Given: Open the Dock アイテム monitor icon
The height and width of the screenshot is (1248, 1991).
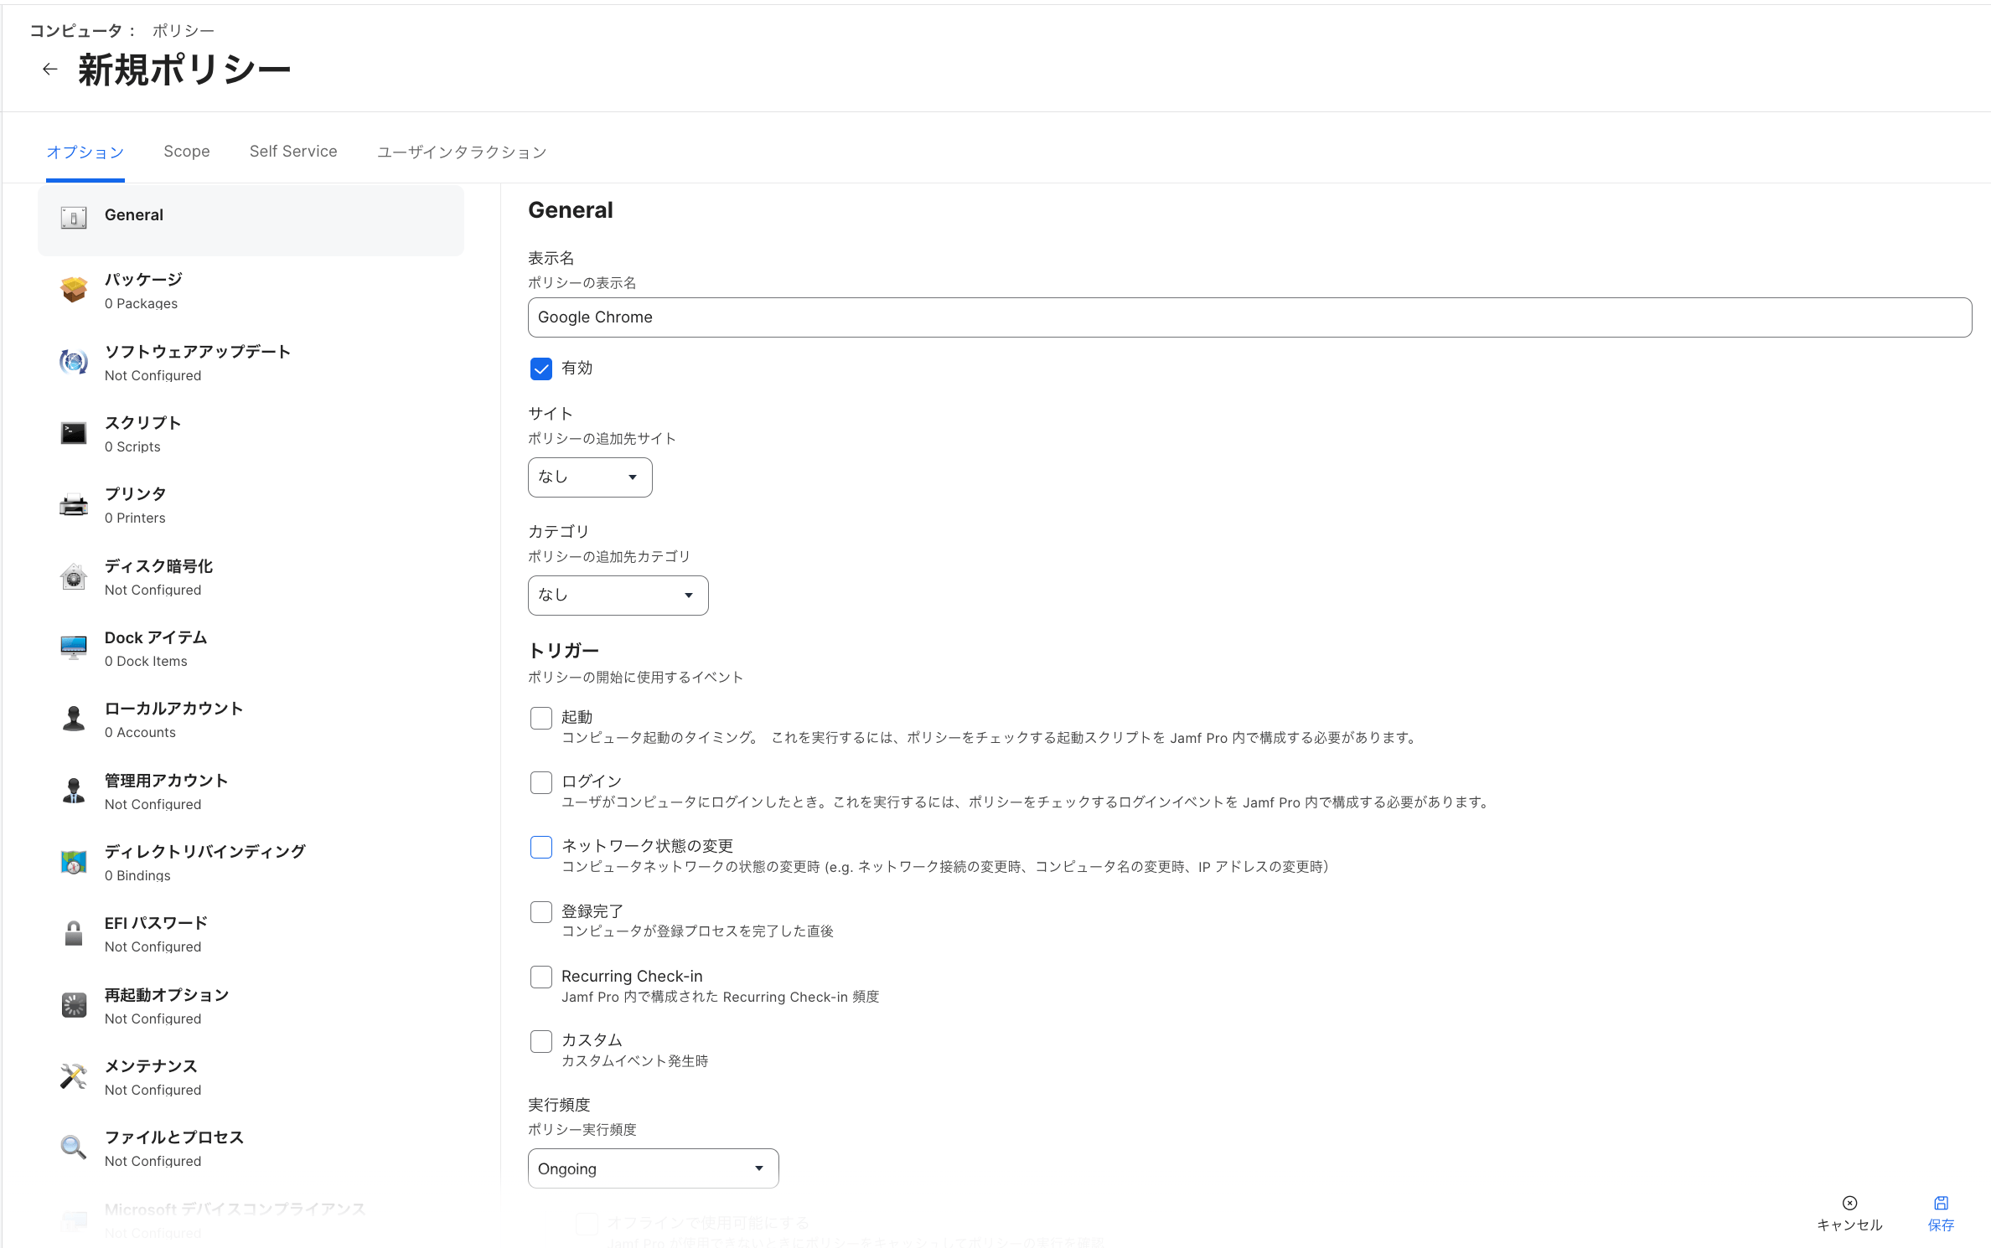Looking at the screenshot, I should pos(74,647).
